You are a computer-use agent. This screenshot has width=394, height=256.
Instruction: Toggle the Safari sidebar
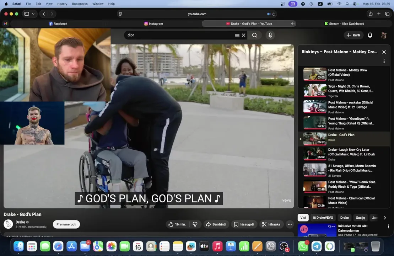[x=27, y=14]
